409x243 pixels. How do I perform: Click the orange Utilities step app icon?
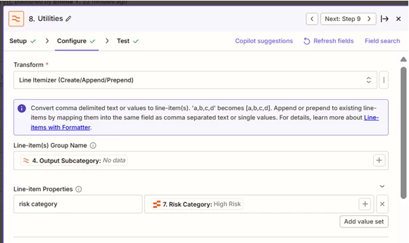coord(16,18)
